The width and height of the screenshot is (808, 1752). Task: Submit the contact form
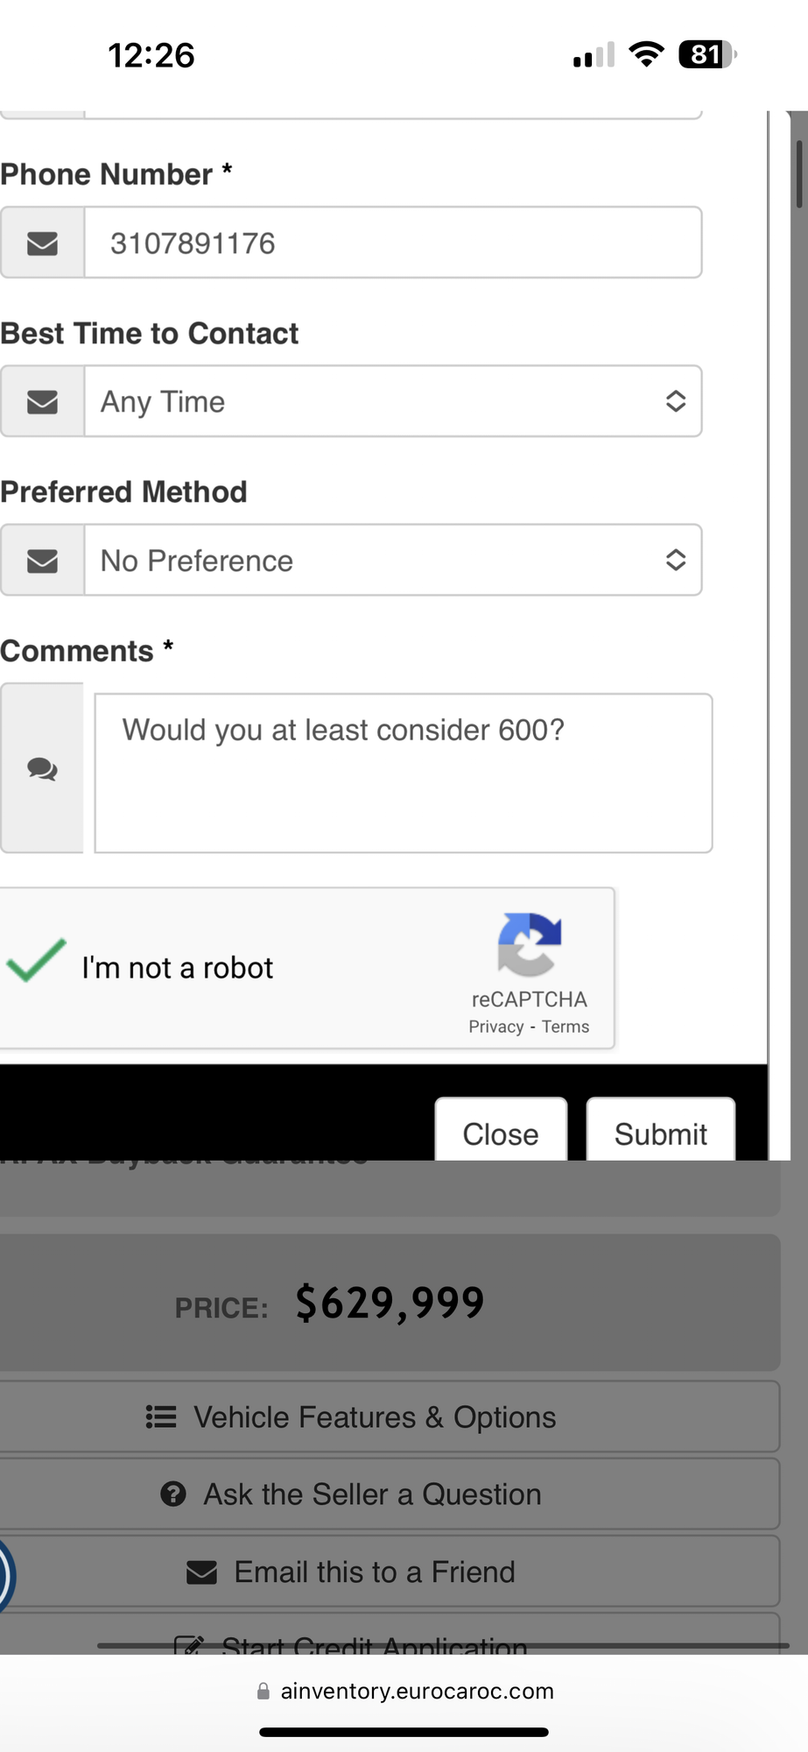(x=660, y=1134)
